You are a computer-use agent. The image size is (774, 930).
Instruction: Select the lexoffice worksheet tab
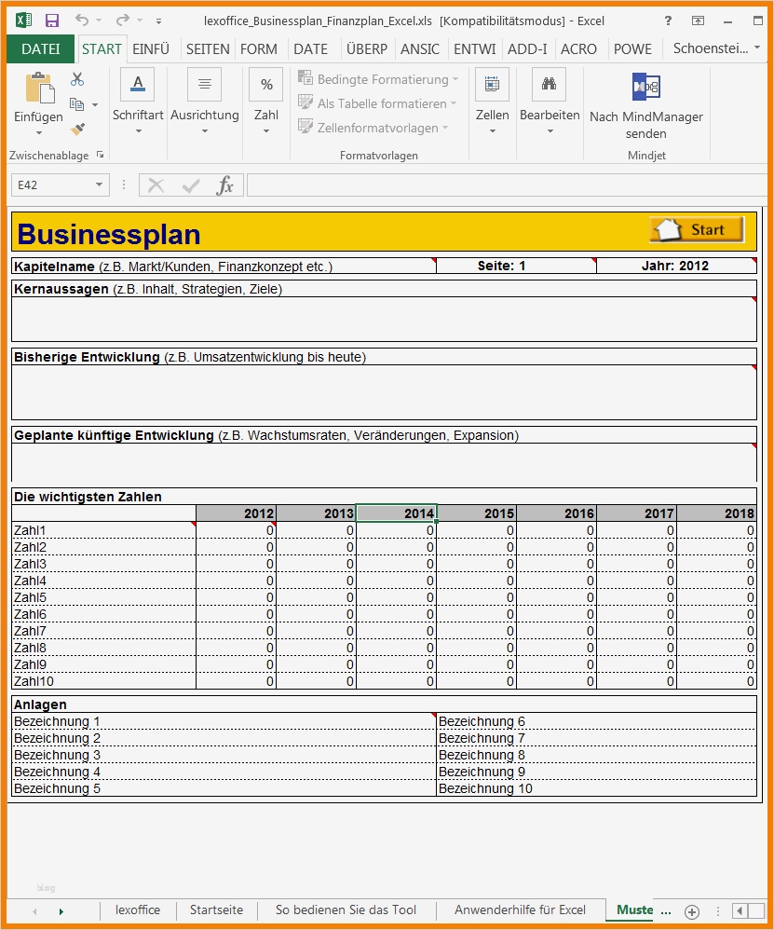pos(138,910)
